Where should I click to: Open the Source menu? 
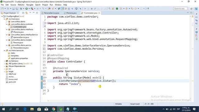[13, 5]
